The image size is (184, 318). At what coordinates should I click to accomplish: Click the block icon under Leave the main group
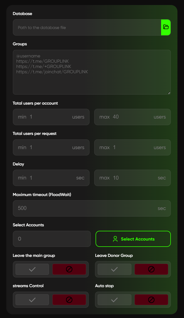coord(69,269)
